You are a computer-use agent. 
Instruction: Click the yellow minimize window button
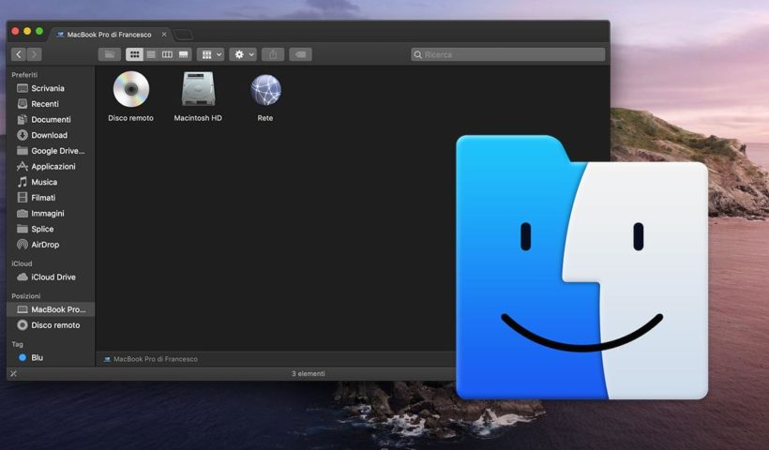[x=27, y=31]
